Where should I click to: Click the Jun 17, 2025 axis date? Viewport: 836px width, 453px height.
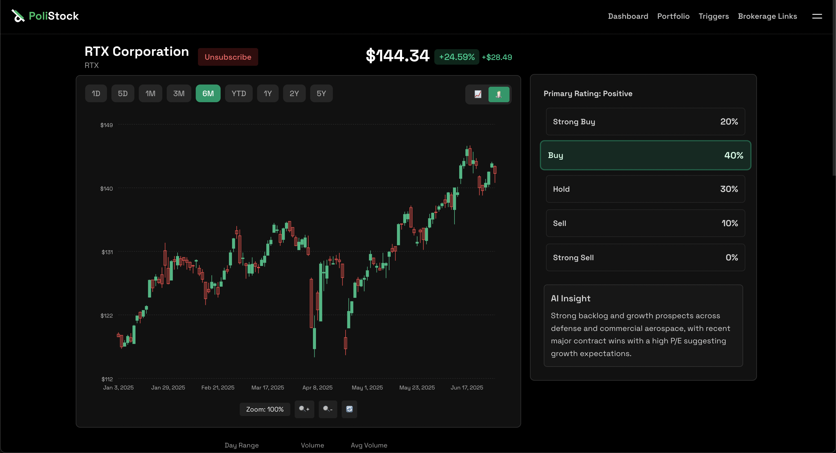coord(467,388)
